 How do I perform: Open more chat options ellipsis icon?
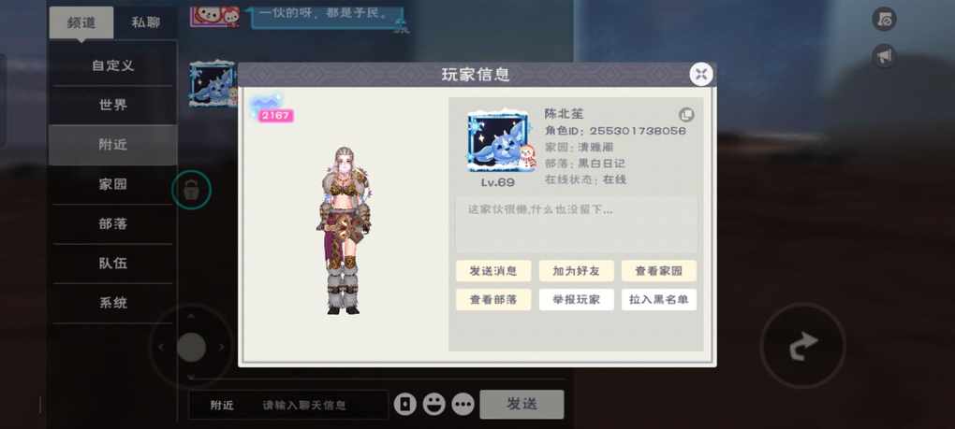click(463, 404)
